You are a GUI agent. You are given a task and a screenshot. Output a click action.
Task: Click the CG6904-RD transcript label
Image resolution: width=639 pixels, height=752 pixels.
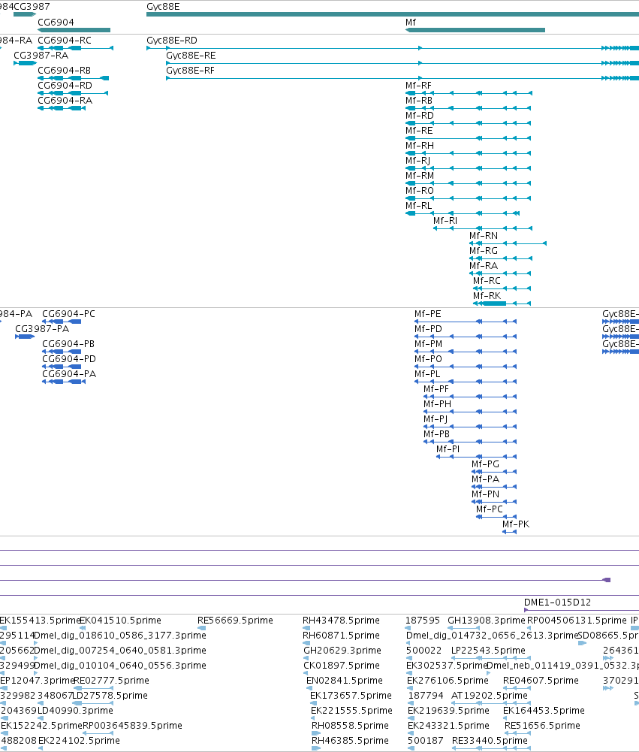pyautogui.click(x=65, y=86)
